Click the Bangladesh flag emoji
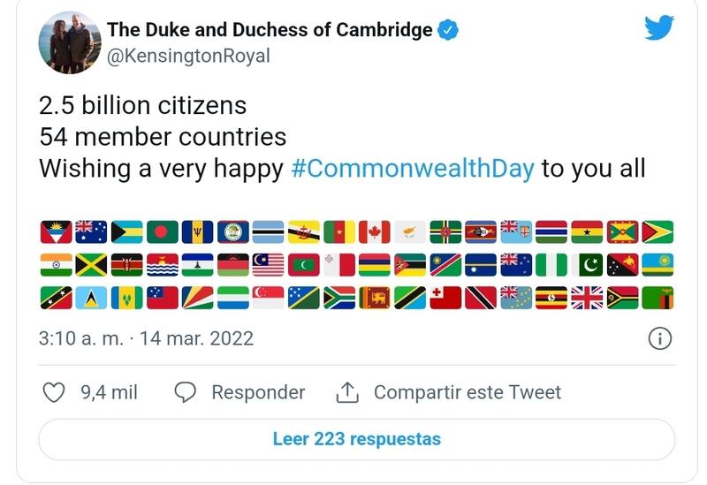Viewport: 707px width, 485px height. (162, 232)
